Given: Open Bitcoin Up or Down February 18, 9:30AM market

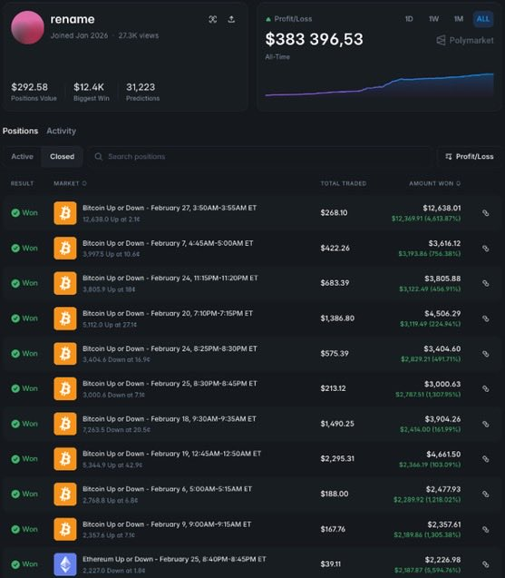Looking at the screenshot, I should 170,419.
